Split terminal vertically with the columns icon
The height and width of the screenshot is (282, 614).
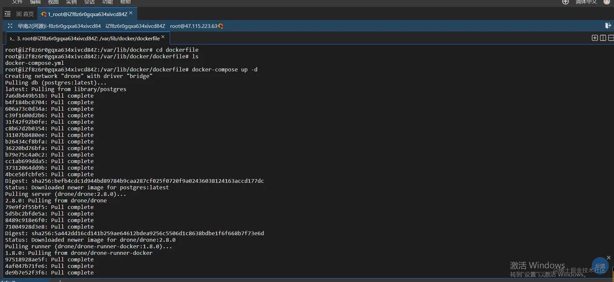[x=603, y=38]
